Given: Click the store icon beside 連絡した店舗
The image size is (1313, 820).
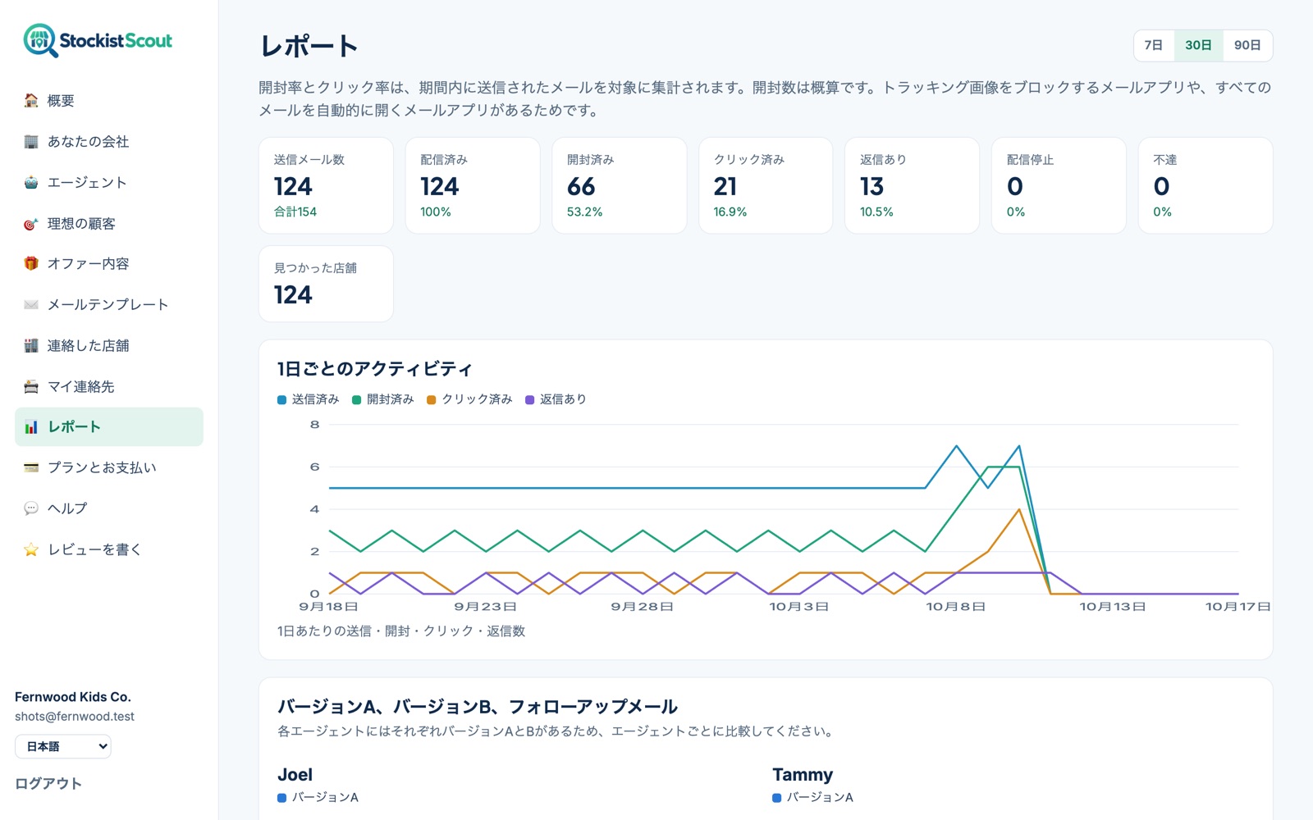Looking at the screenshot, I should click(x=31, y=345).
